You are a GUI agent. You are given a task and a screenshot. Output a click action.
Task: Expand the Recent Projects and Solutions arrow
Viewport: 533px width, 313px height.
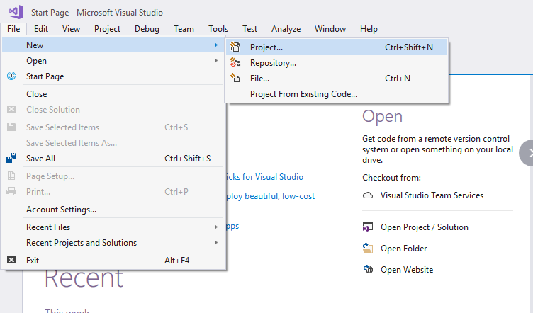(216, 243)
